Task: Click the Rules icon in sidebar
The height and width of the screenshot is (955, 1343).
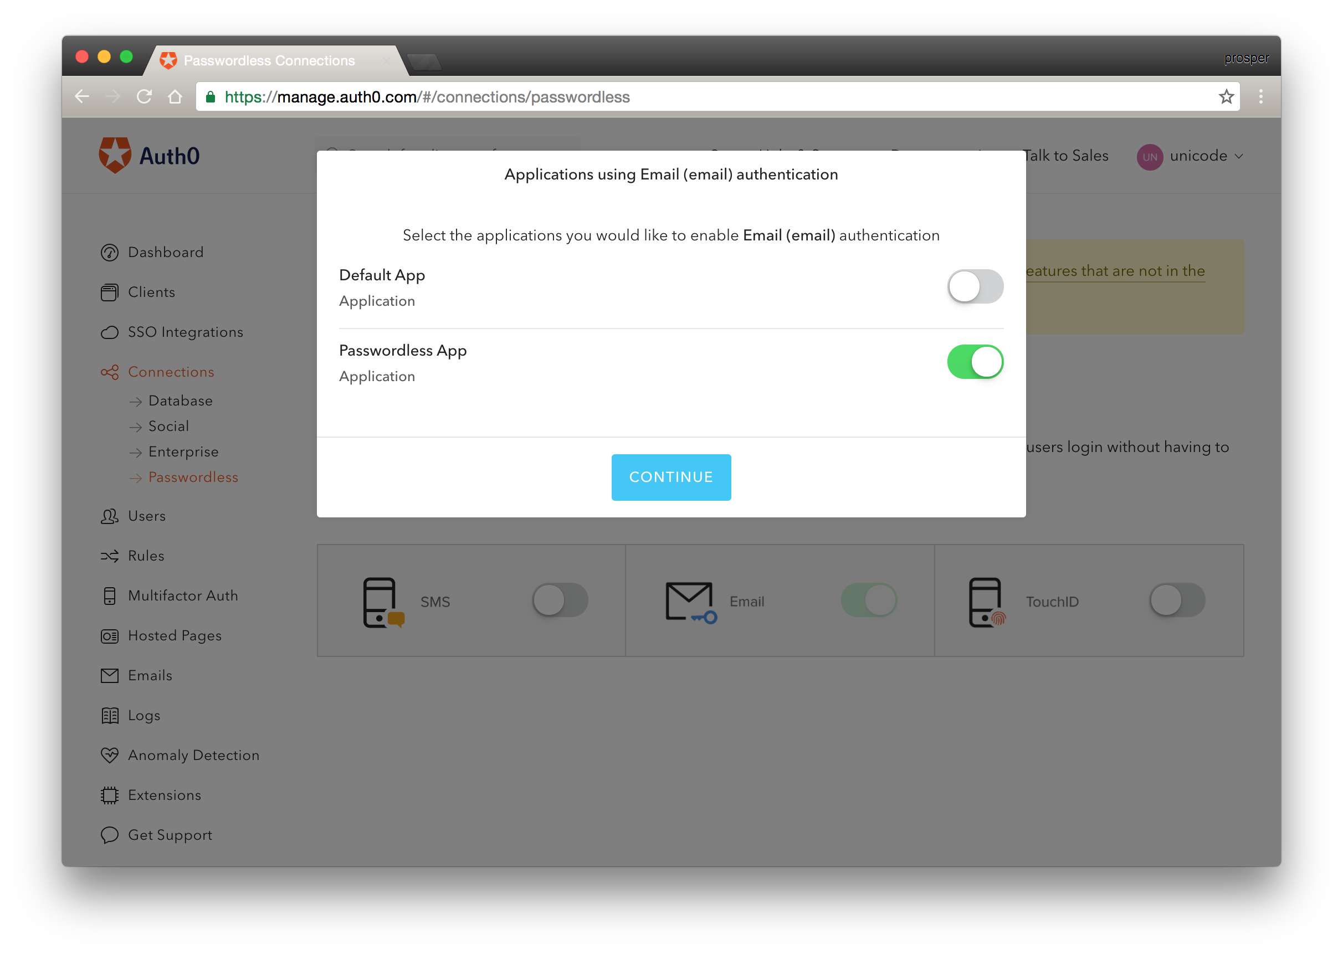Action: tap(110, 555)
